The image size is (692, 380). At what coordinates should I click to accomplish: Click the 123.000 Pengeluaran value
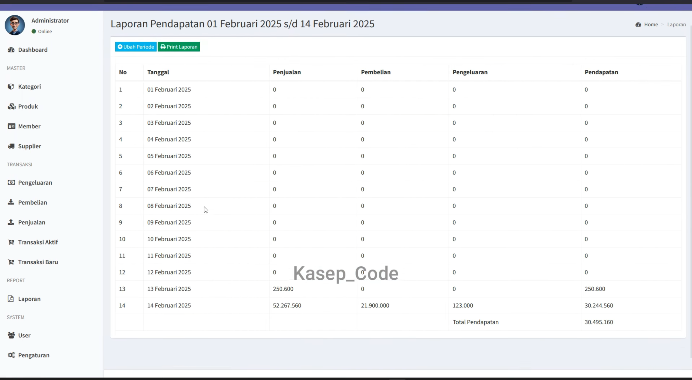click(463, 305)
